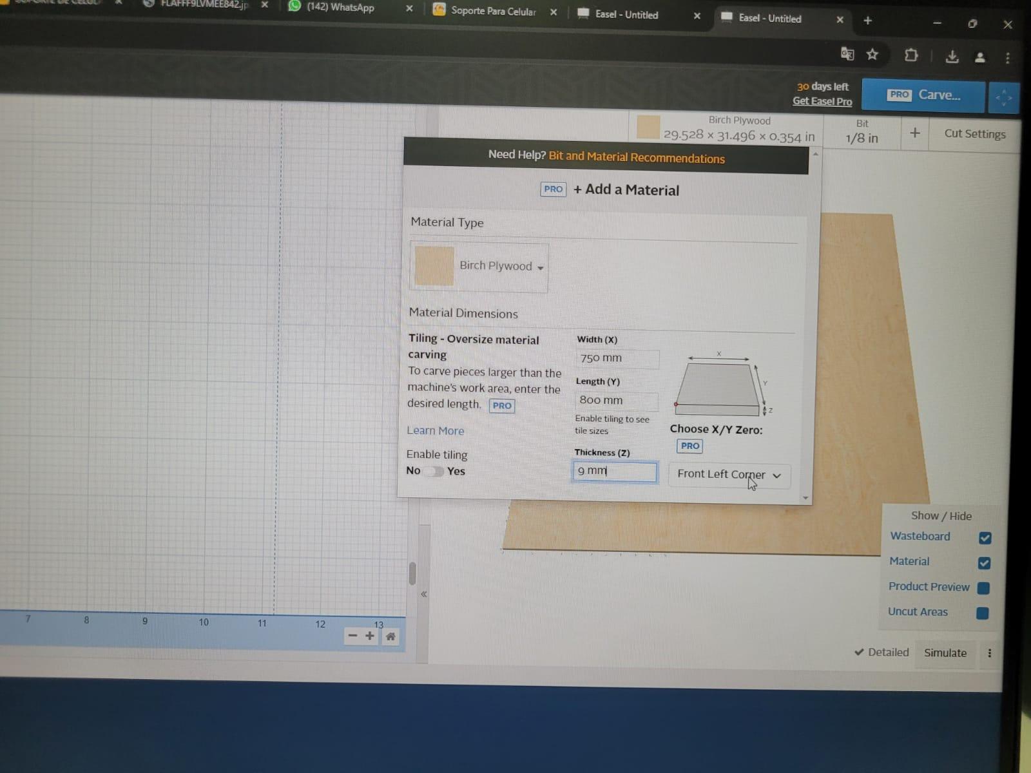Viewport: 1031px width, 773px height.
Task: Toggle the Wasteboard checkbox
Action: [x=985, y=538]
